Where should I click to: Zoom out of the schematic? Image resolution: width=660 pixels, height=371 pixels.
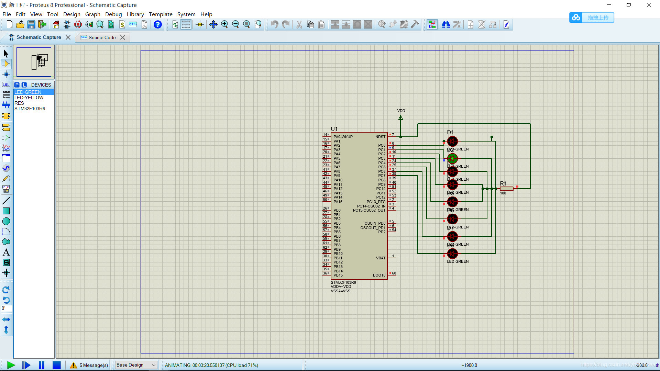[x=235, y=24]
